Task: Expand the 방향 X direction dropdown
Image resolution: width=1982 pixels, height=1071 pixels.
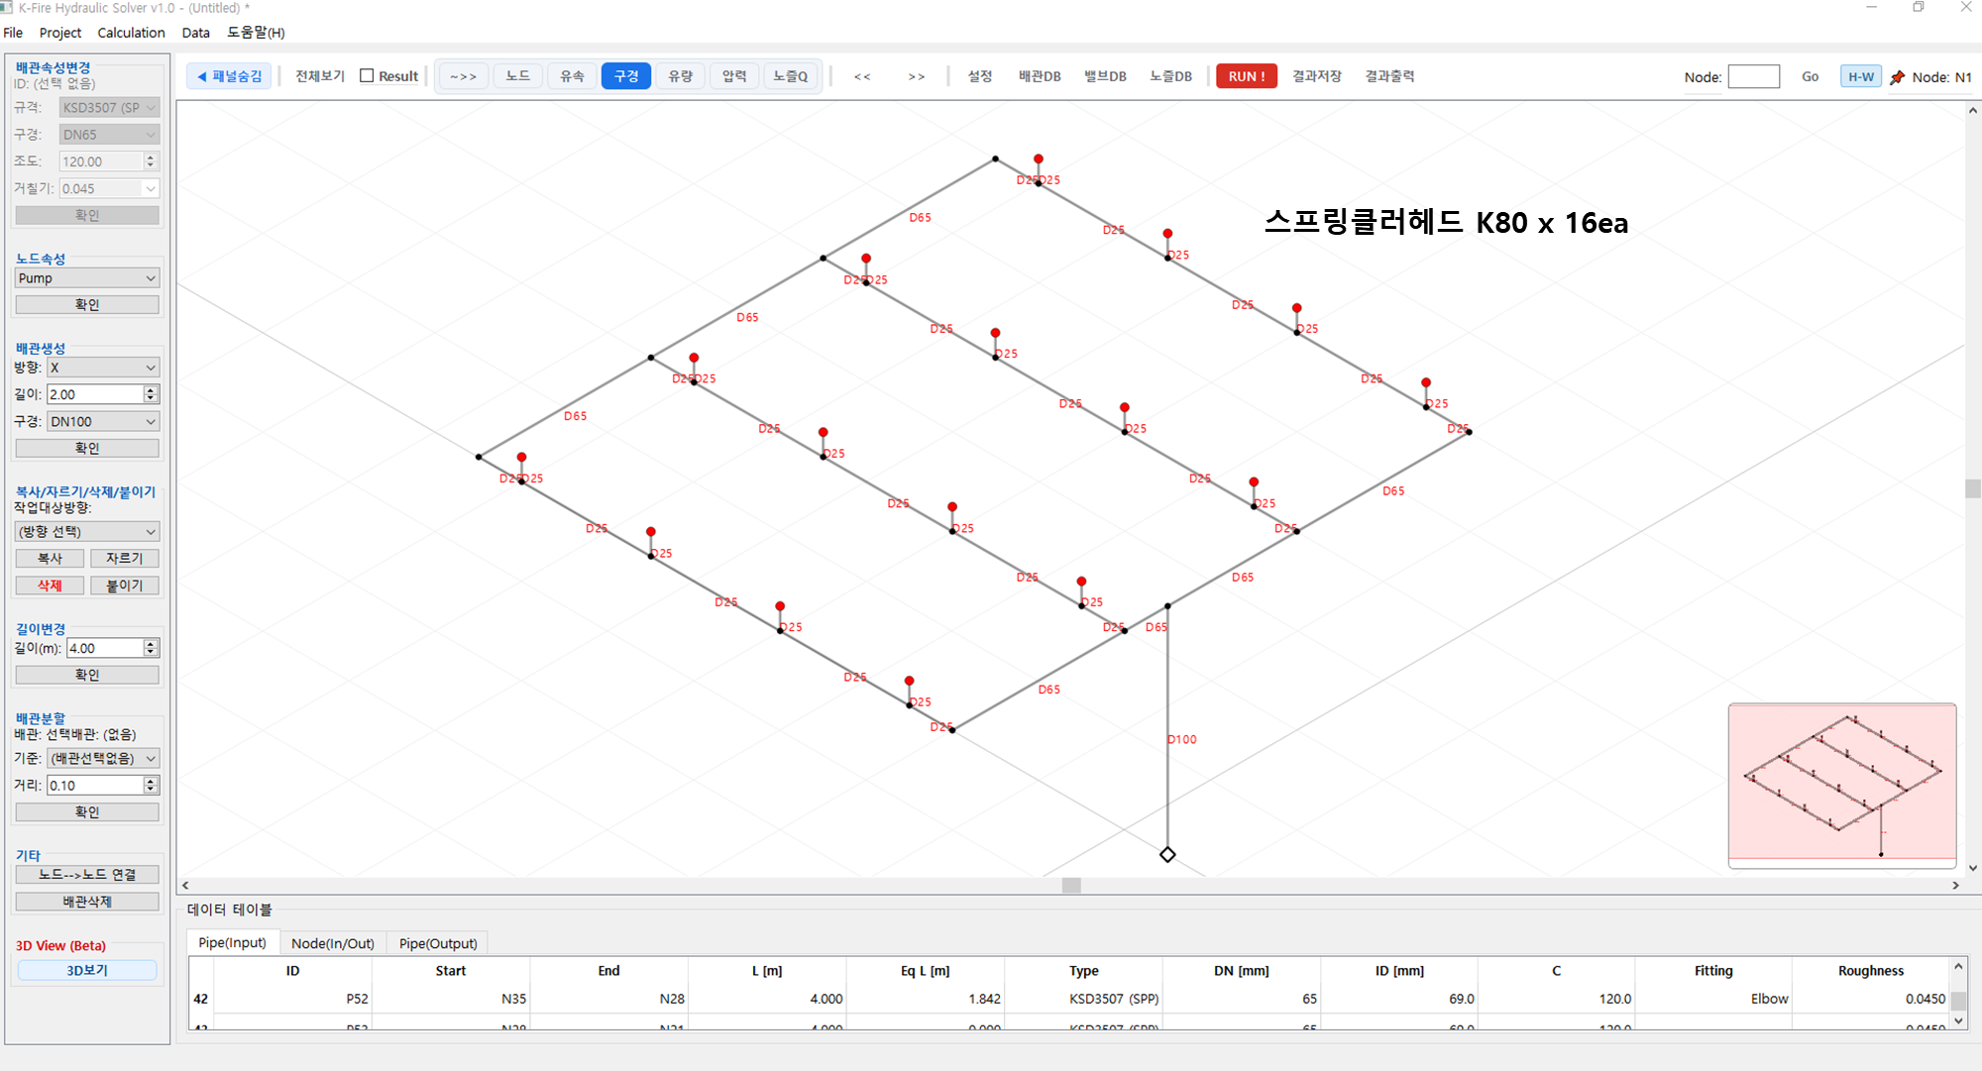Action: click(103, 368)
